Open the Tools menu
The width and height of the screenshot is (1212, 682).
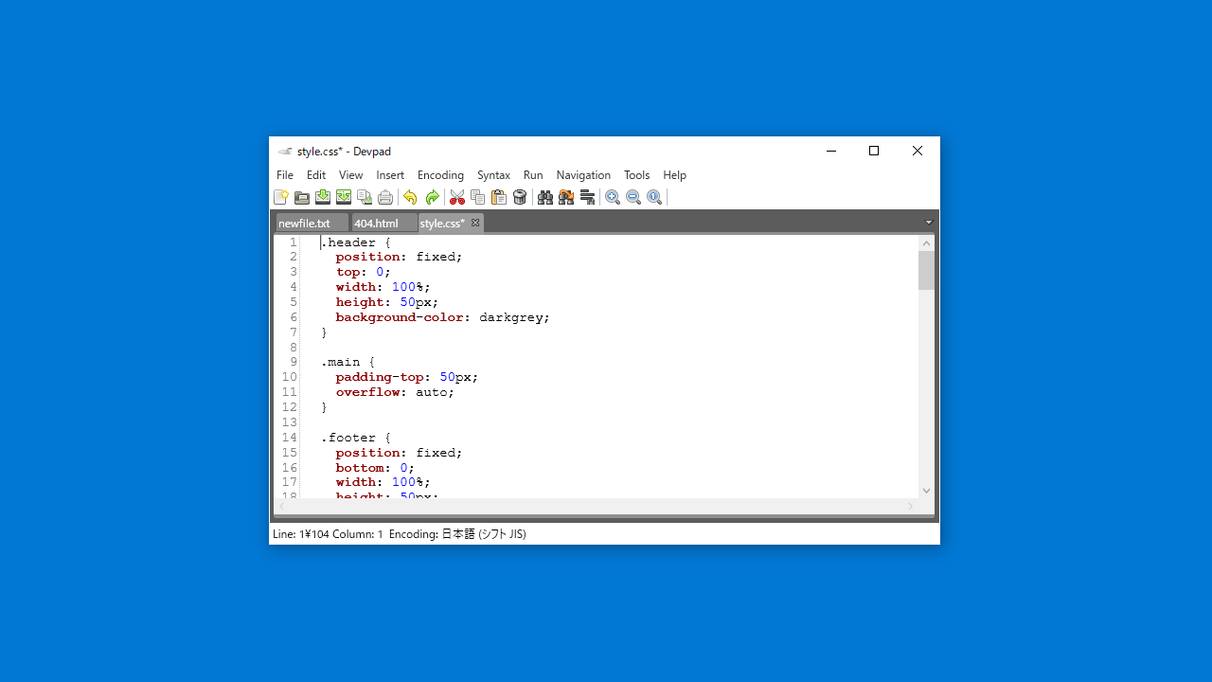pos(637,175)
